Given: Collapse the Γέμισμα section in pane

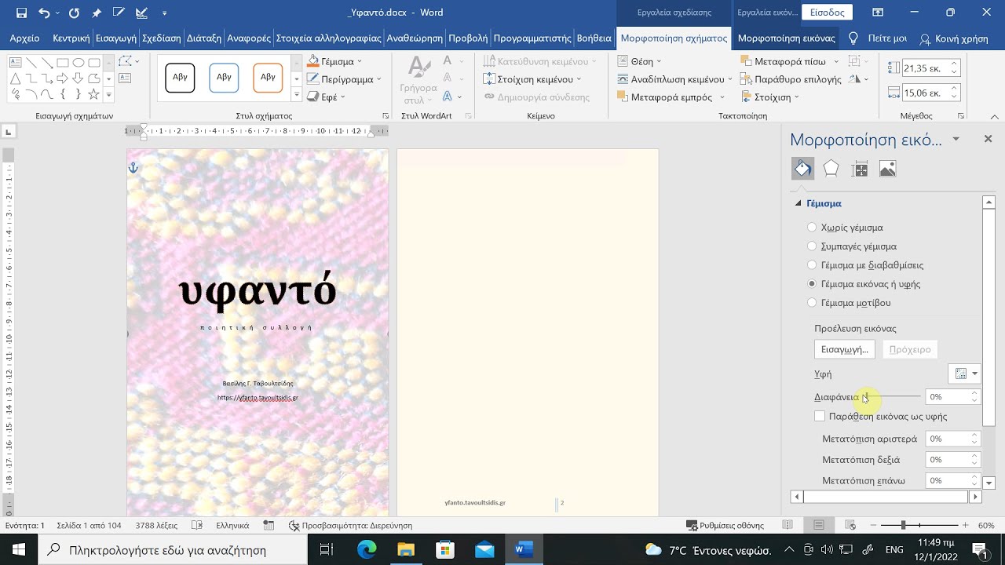Looking at the screenshot, I should [799, 203].
